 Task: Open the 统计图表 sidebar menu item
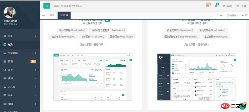tap(20, 53)
